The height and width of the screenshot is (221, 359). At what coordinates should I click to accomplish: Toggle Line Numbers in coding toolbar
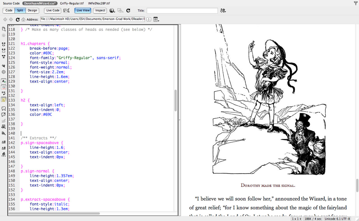click(4, 81)
